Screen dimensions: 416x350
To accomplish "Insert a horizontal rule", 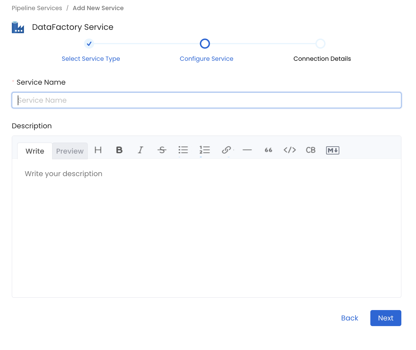I will tap(247, 150).
